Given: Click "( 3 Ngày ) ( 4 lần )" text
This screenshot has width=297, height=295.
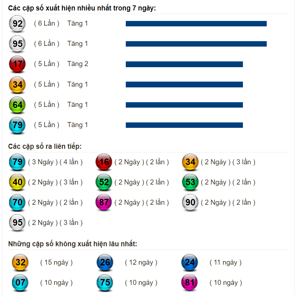Looking at the screenshot, I should [55, 162].
